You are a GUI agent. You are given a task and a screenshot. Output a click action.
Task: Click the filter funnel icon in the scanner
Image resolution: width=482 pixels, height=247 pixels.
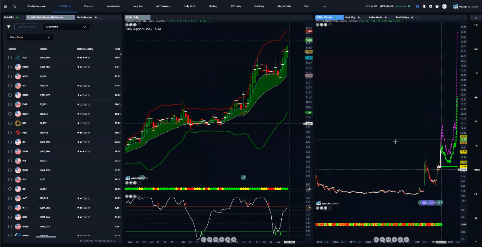point(9,27)
